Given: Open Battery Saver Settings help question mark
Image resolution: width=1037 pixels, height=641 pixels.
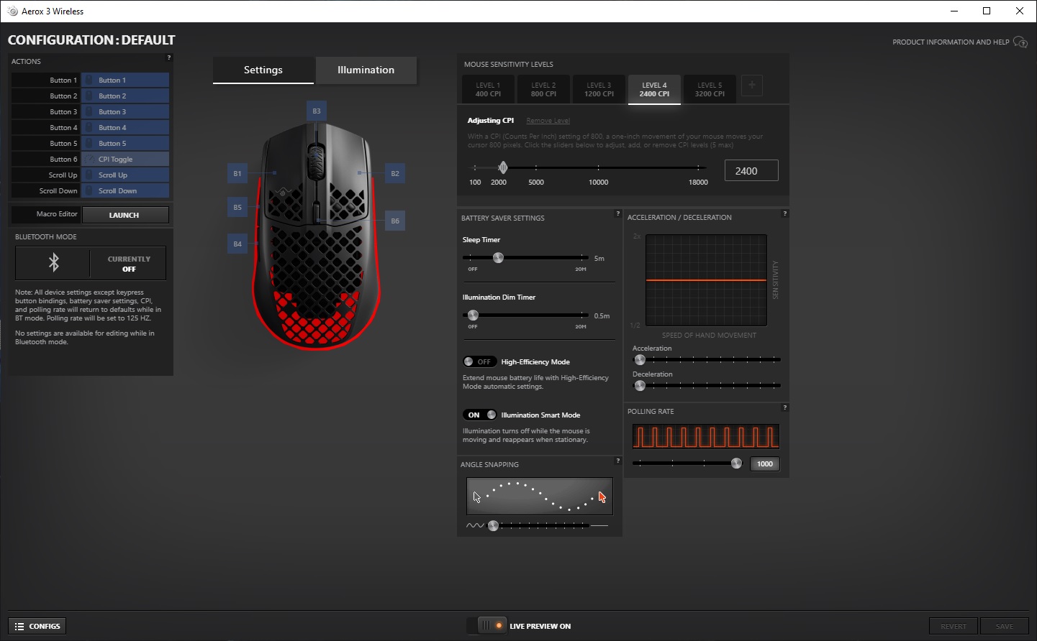Looking at the screenshot, I should coord(618,213).
